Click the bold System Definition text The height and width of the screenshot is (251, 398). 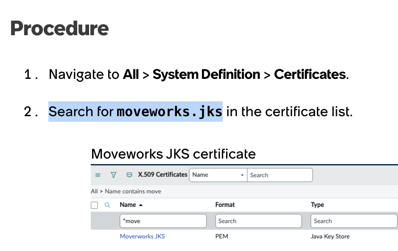206,74
